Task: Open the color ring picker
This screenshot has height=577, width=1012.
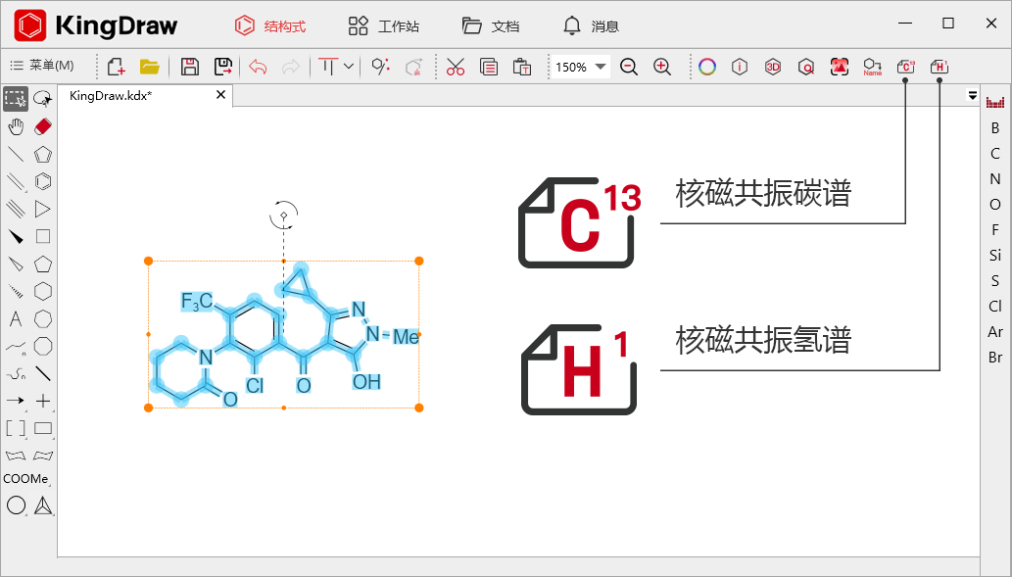Action: click(x=707, y=67)
